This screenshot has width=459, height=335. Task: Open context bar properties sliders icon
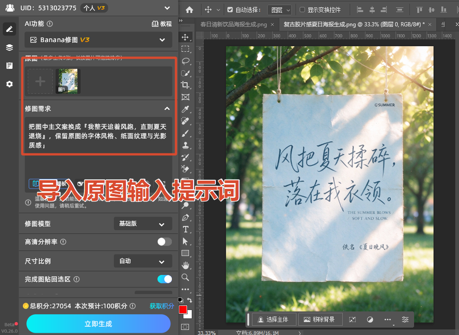[405, 319]
